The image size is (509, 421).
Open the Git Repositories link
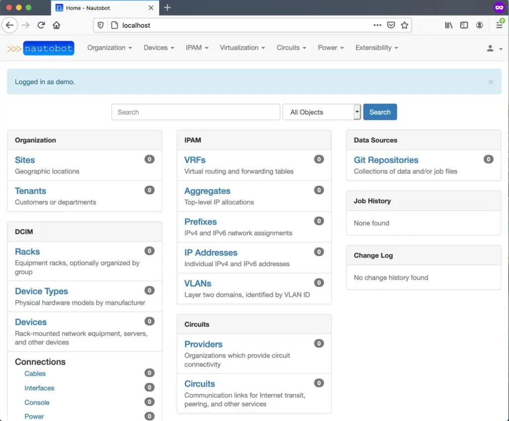click(386, 160)
